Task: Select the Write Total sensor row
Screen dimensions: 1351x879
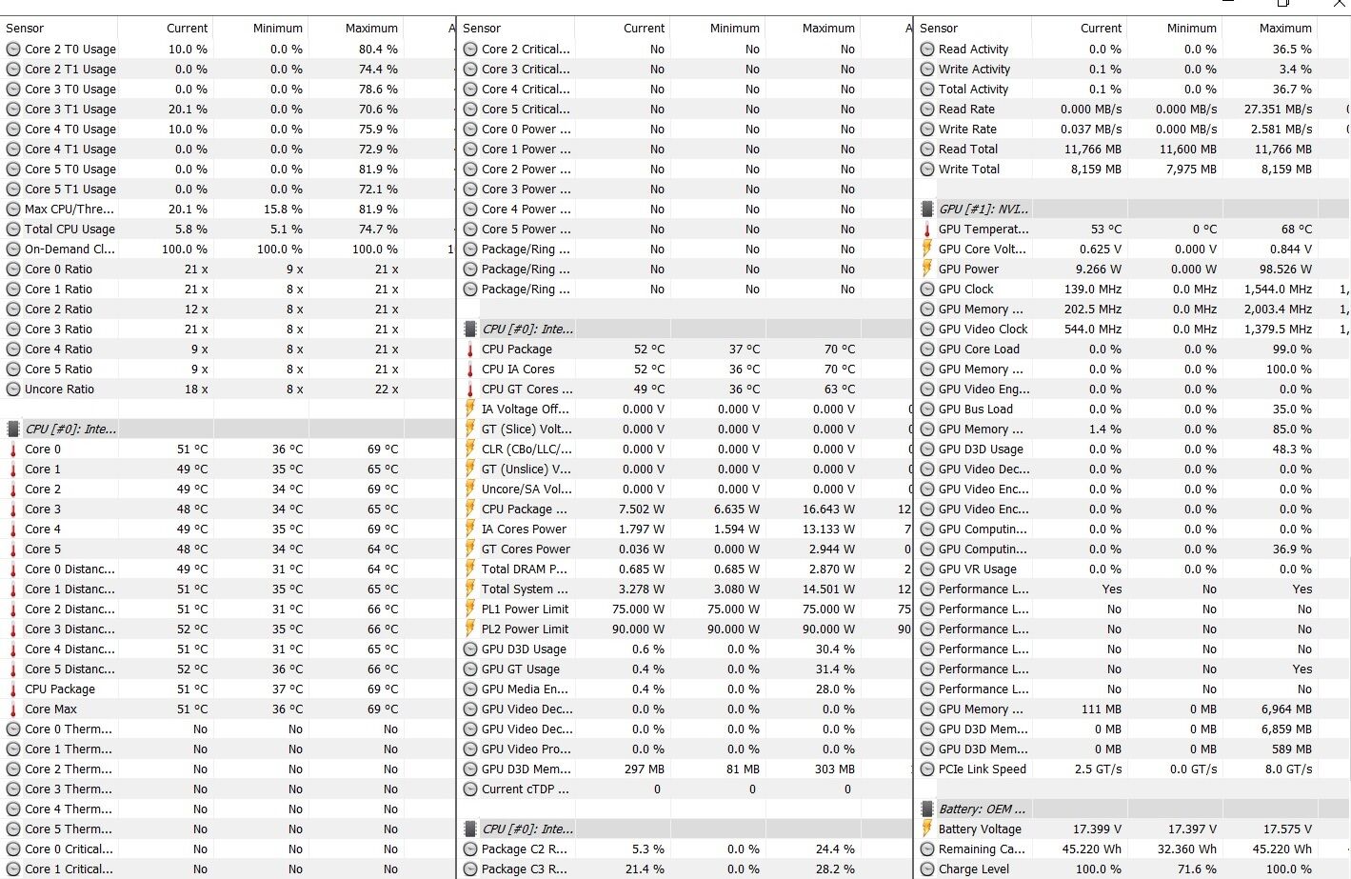Action: pos(968,170)
